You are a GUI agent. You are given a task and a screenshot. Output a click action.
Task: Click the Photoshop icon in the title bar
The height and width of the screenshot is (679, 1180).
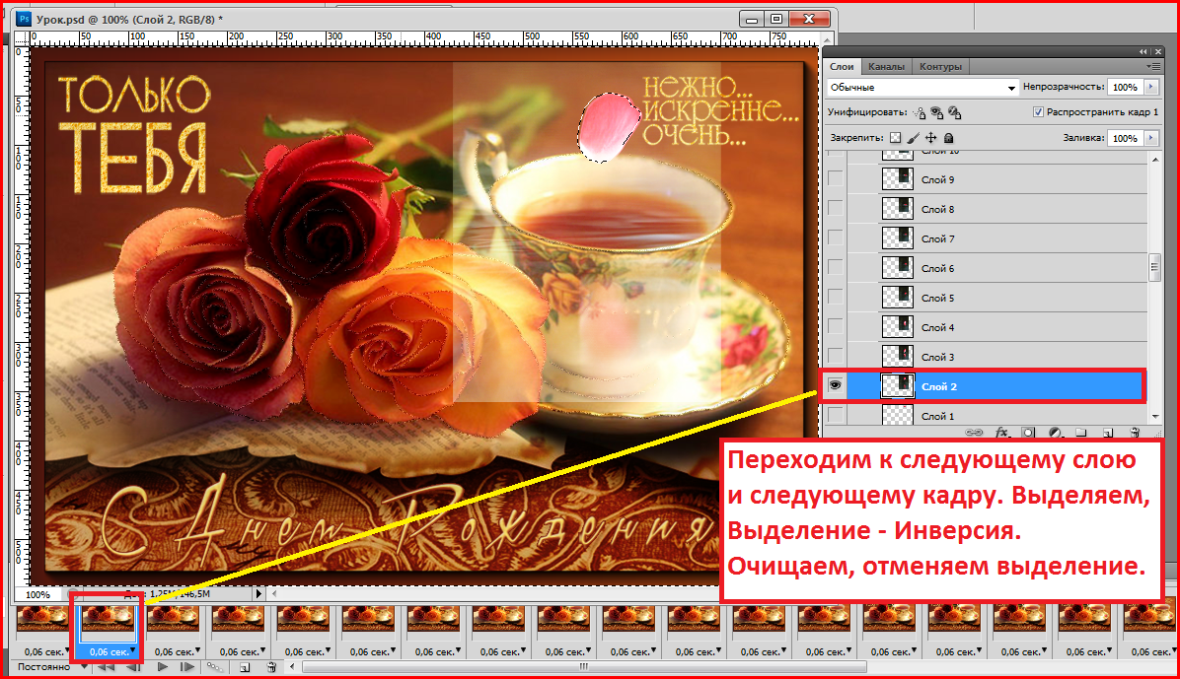click(x=24, y=19)
